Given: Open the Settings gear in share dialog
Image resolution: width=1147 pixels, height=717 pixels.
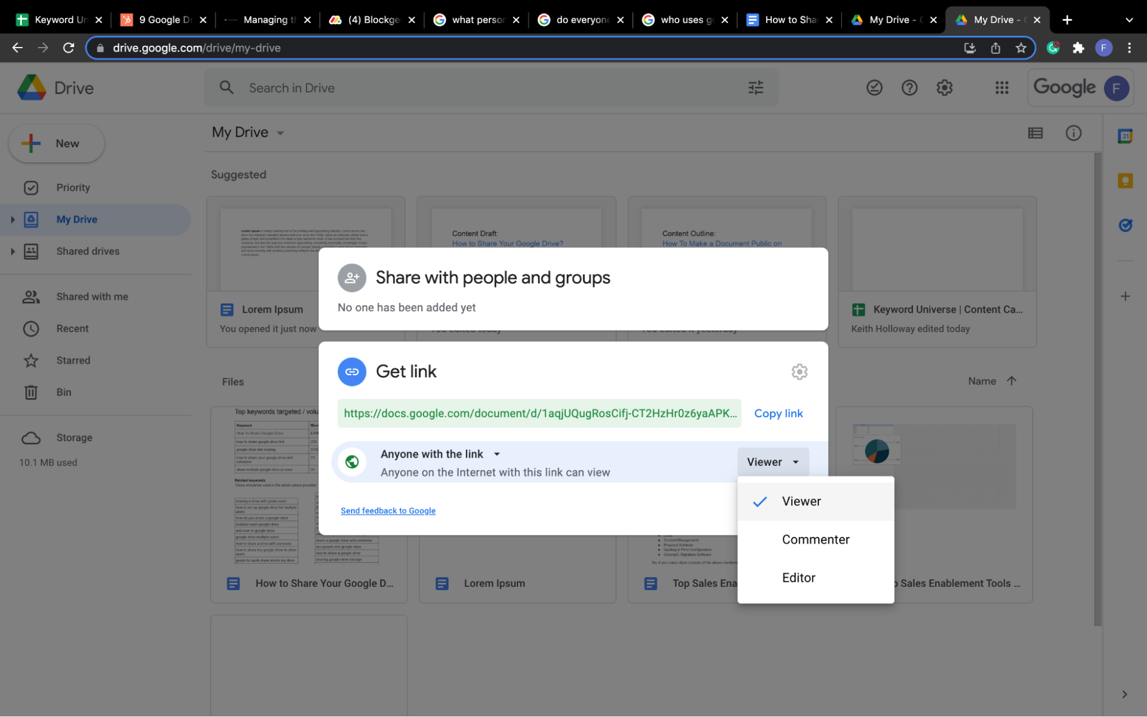Looking at the screenshot, I should pyautogui.click(x=799, y=372).
